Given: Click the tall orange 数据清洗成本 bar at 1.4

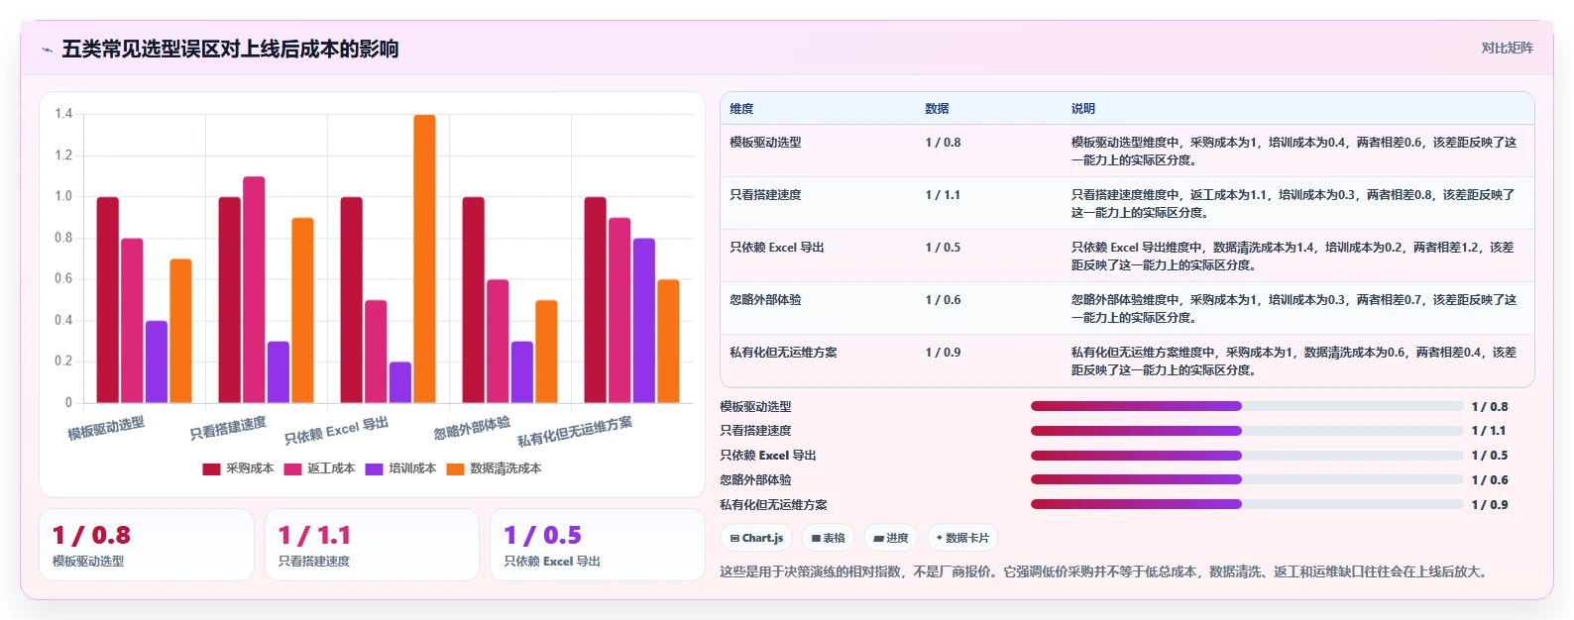Looking at the screenshot, I should 424,258.
